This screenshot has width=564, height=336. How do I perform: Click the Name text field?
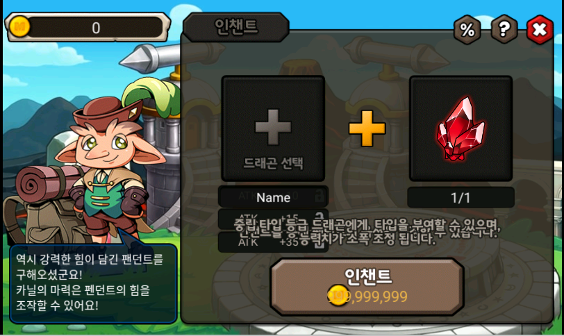point(274,196)
